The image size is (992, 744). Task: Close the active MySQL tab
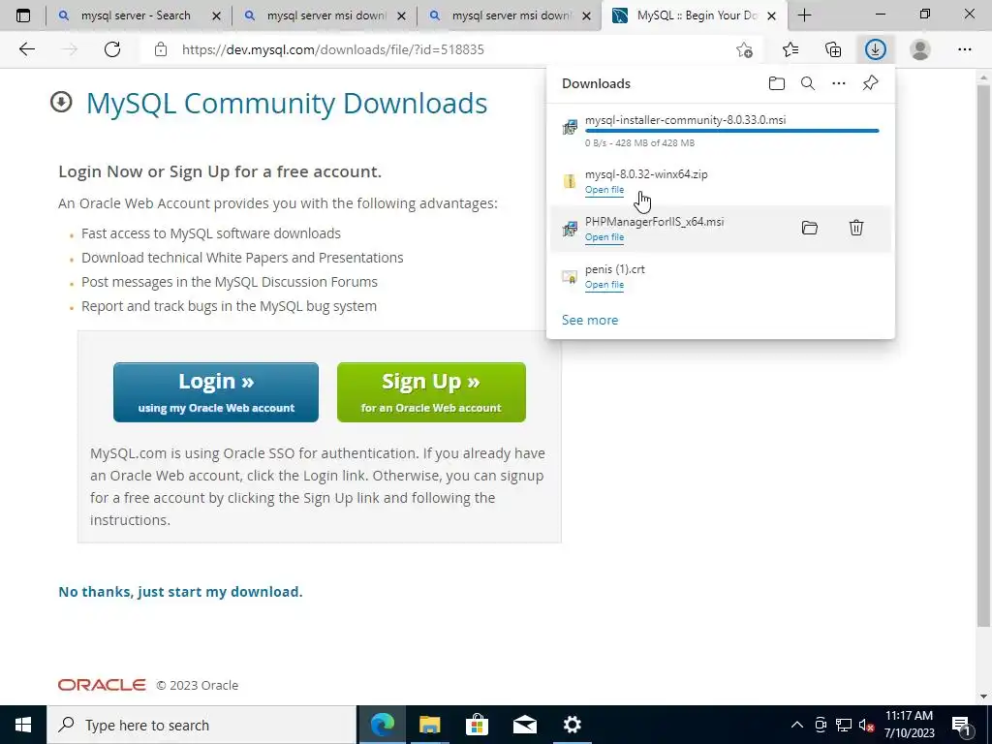[771, 15]
